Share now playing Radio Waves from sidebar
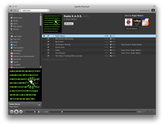Image resolution: width=164 pixels, height=126 pixels. coord(39,105)
